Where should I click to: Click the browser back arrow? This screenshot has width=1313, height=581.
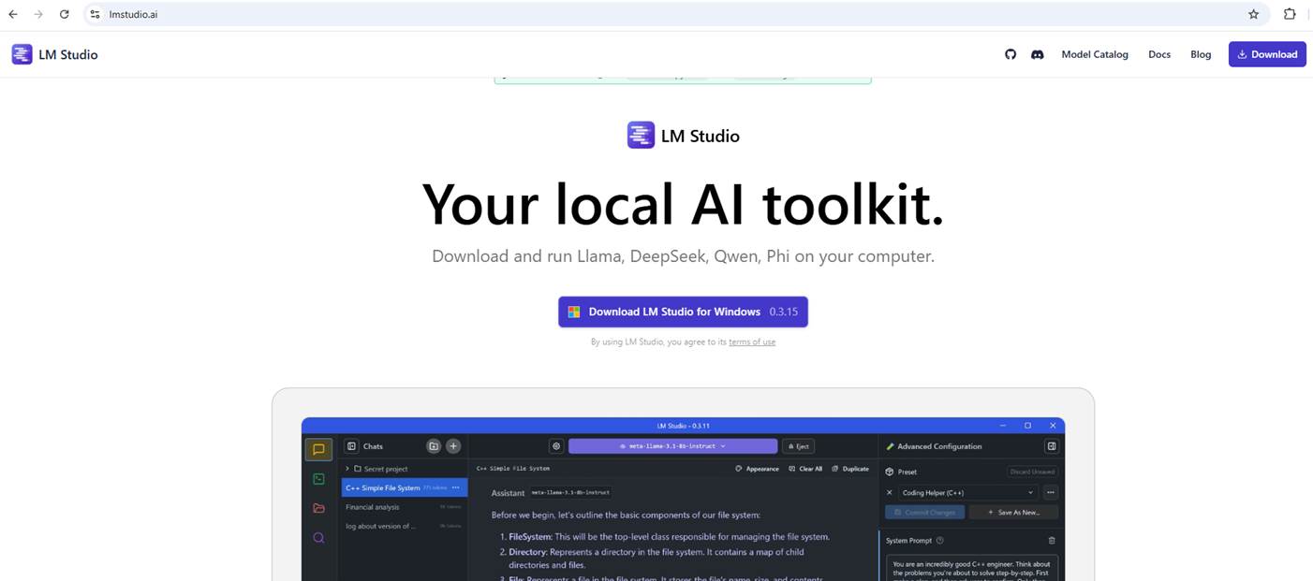click(13, 14)
